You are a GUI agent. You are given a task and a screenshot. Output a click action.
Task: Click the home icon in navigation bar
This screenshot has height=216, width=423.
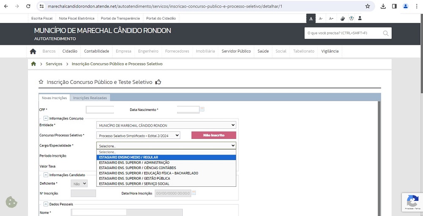click(33, 51)
